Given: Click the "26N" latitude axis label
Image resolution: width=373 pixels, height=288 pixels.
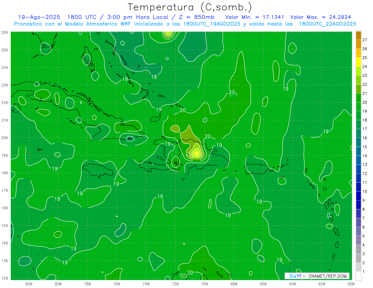Looking at the screenshot, I should 4,32.
